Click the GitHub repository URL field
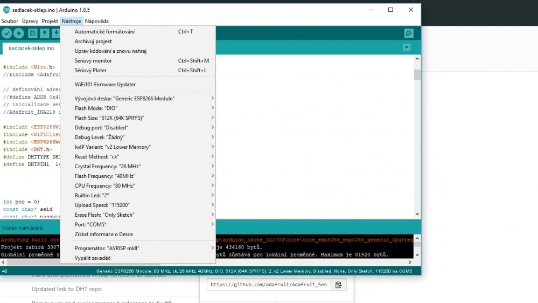 (268, 285)
